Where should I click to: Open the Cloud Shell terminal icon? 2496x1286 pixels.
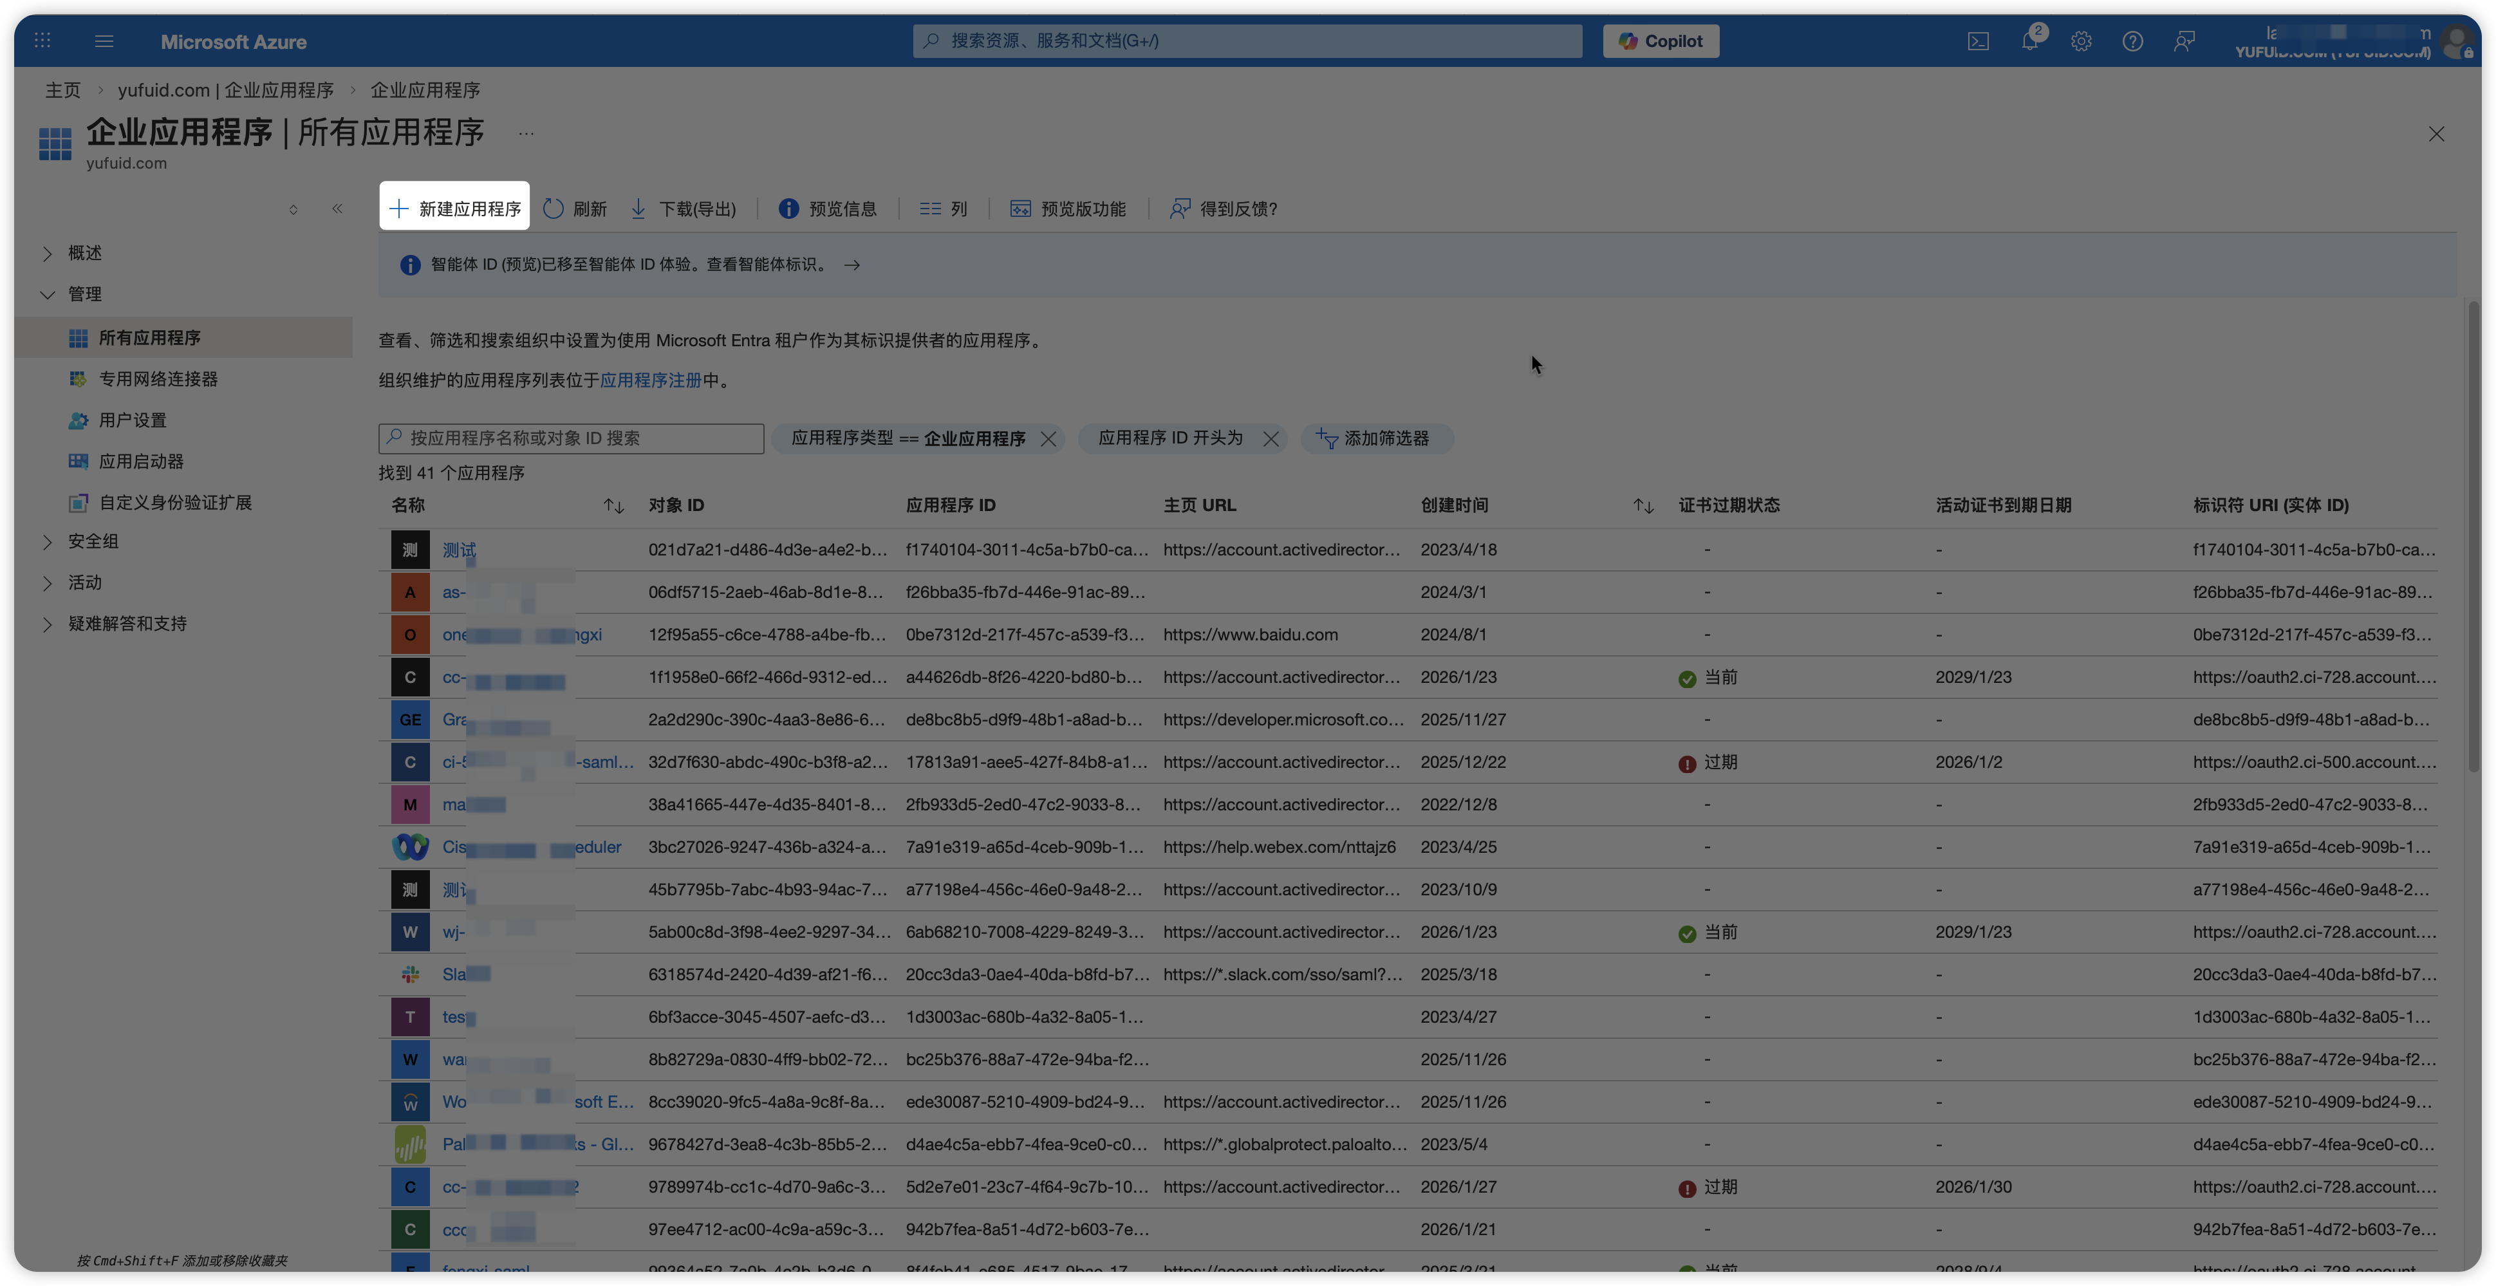click(x=1978, y=42)
